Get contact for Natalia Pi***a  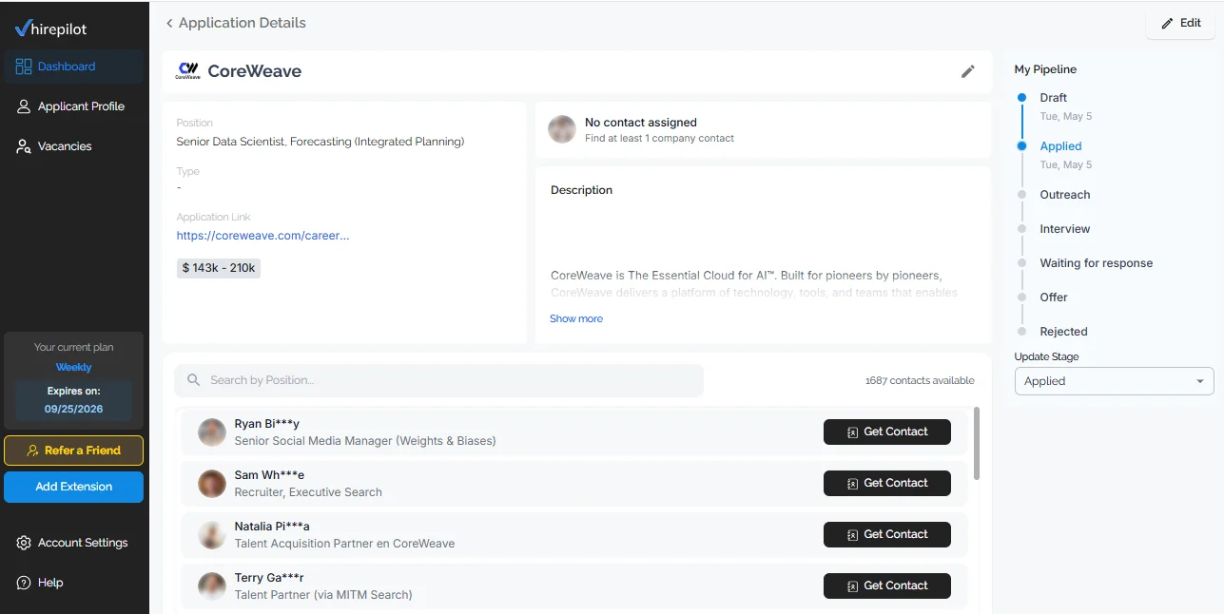[x=887, y=534]
